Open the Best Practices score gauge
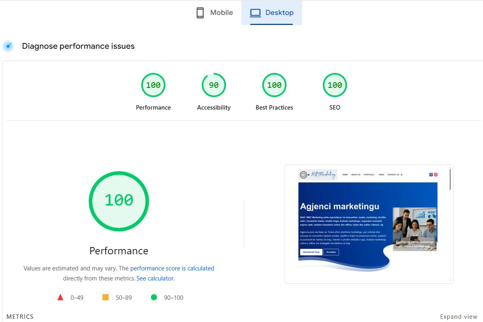483x322 pixels. point(274,85)
